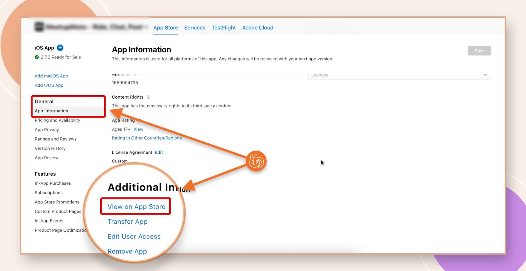Open App Review section
The width and height of the screenshot is (526, 271).
[x=47, y=158]
